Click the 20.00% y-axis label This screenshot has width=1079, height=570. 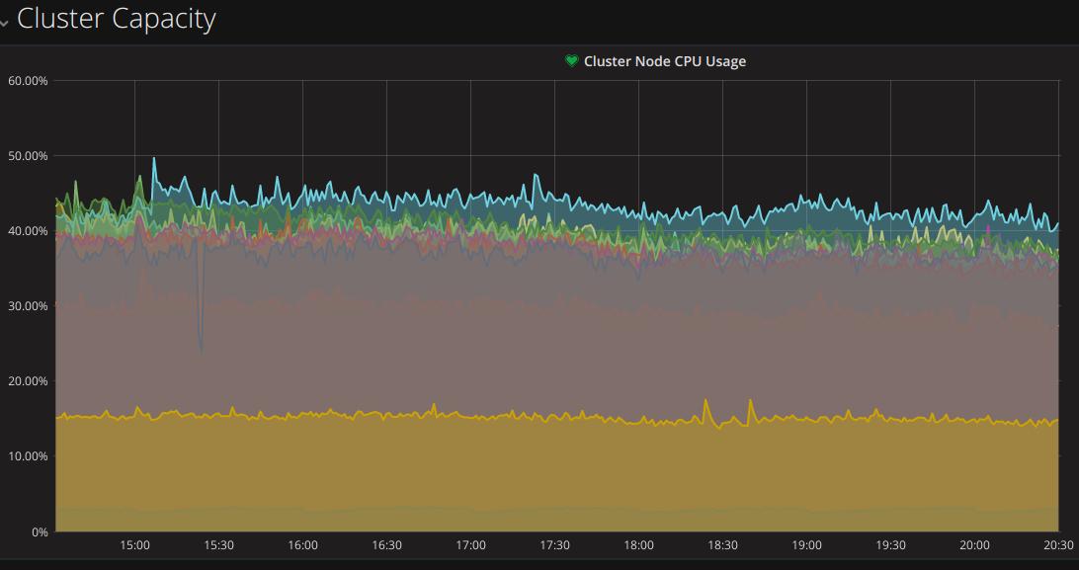coord(28,381)
